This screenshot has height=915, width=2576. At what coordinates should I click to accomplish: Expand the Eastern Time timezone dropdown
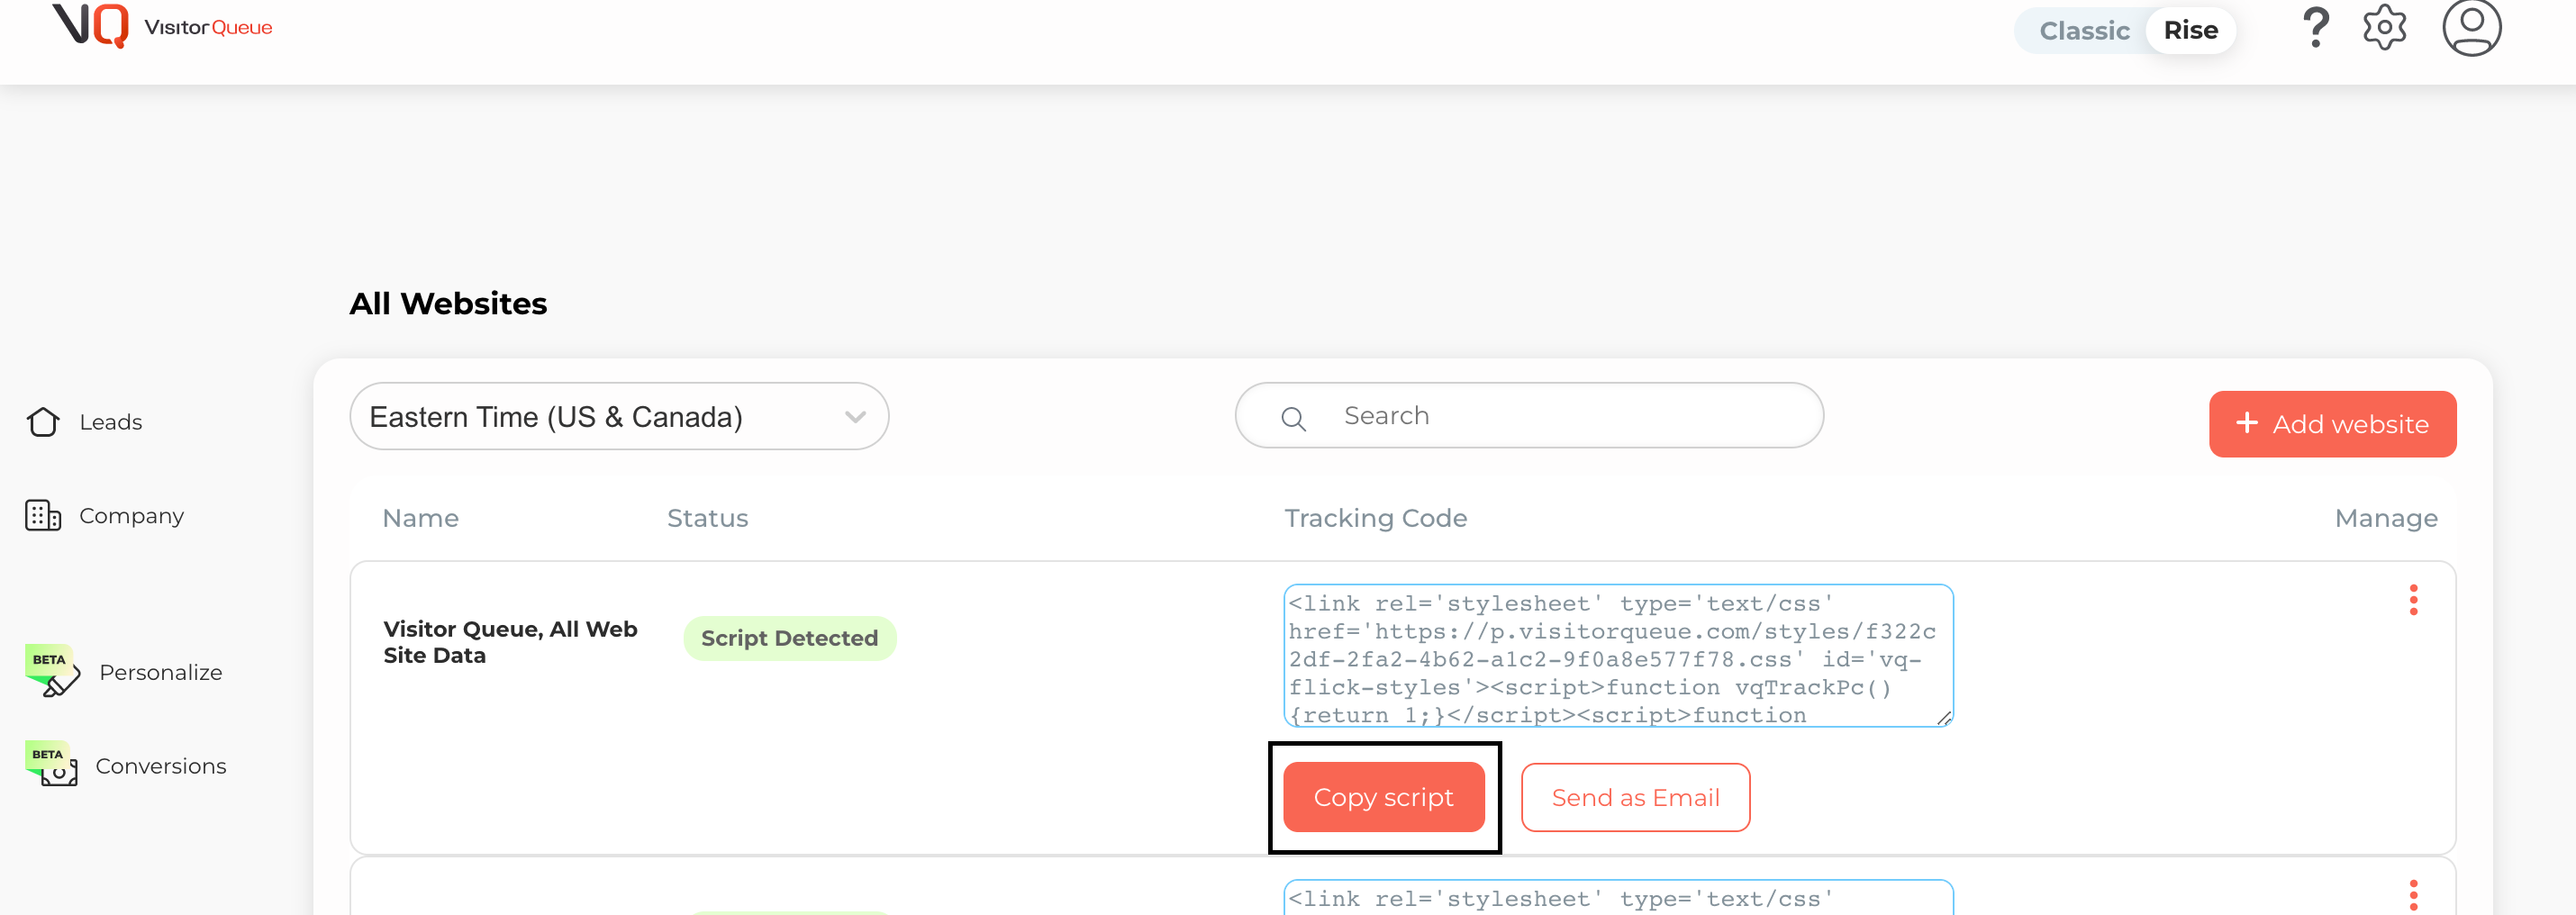(619, 416)
